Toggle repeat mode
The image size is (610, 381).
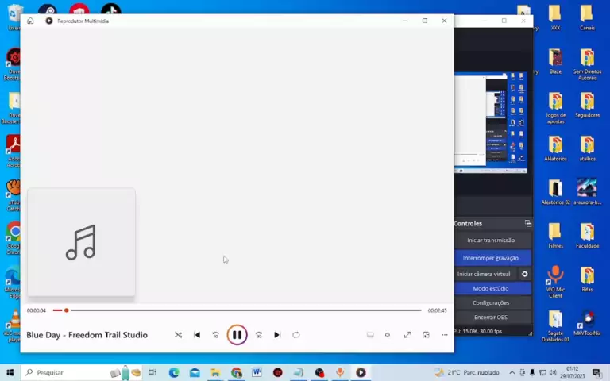pos(295,335)
